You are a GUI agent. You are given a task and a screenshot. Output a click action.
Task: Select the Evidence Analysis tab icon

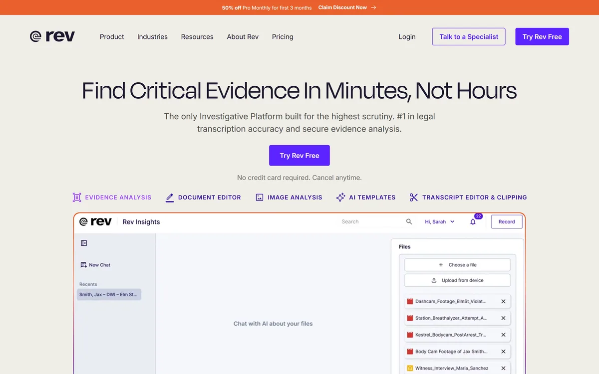77,197
